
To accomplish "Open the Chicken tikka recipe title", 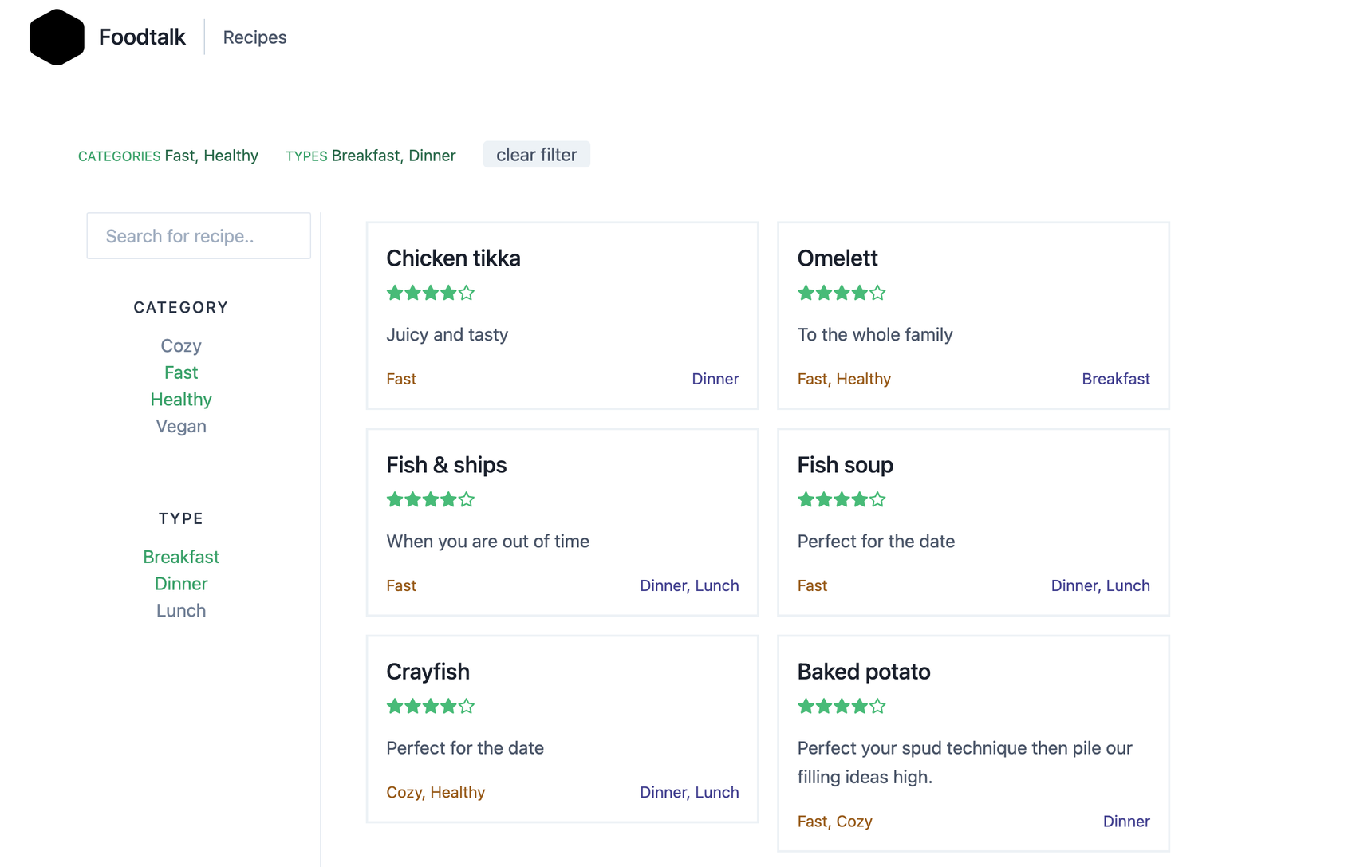I will 453,258.
